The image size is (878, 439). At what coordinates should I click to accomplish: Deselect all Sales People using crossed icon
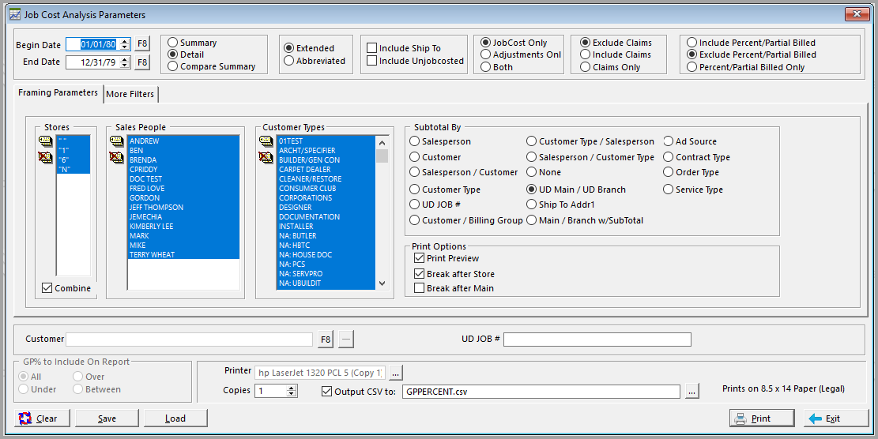pos(116,158)
